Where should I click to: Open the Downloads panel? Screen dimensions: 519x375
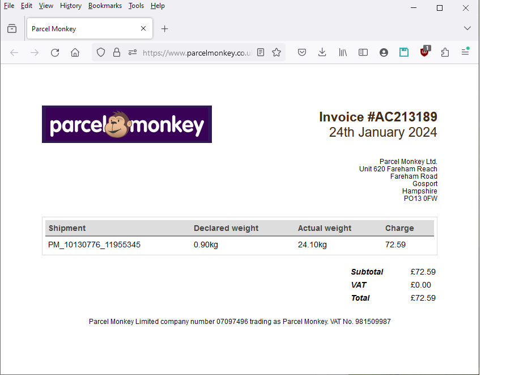(322, 53)
